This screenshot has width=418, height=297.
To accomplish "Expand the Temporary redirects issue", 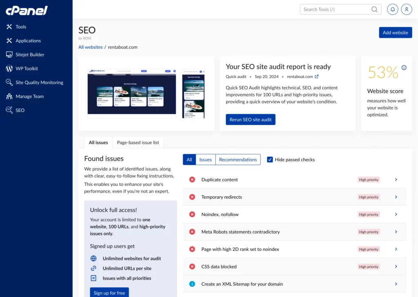I will pos(395,197).
